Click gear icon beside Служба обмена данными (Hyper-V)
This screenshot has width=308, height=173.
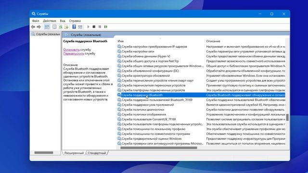pyautogui.click(x=119, y=56)
